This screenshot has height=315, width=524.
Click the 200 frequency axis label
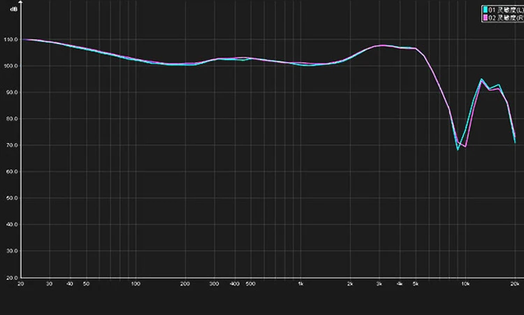(185, 284)
